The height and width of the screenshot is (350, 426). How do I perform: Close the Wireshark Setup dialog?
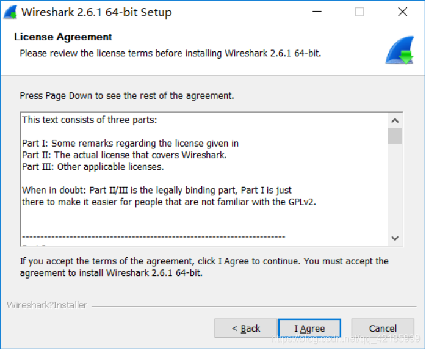pyautogui.click(x=402, y=12)
